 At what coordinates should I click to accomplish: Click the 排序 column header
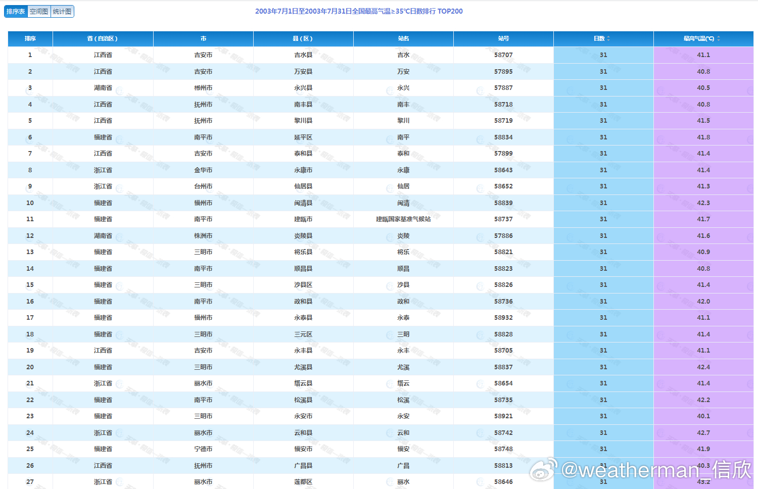[30, 38]
